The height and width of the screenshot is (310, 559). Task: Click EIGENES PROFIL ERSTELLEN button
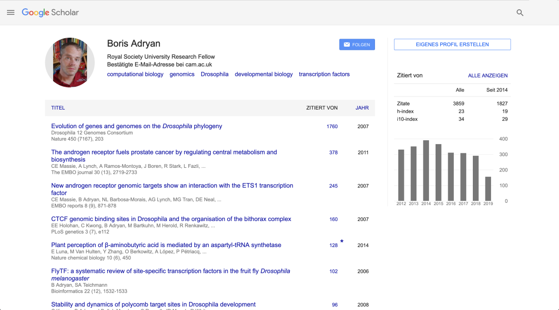(452, 45)
